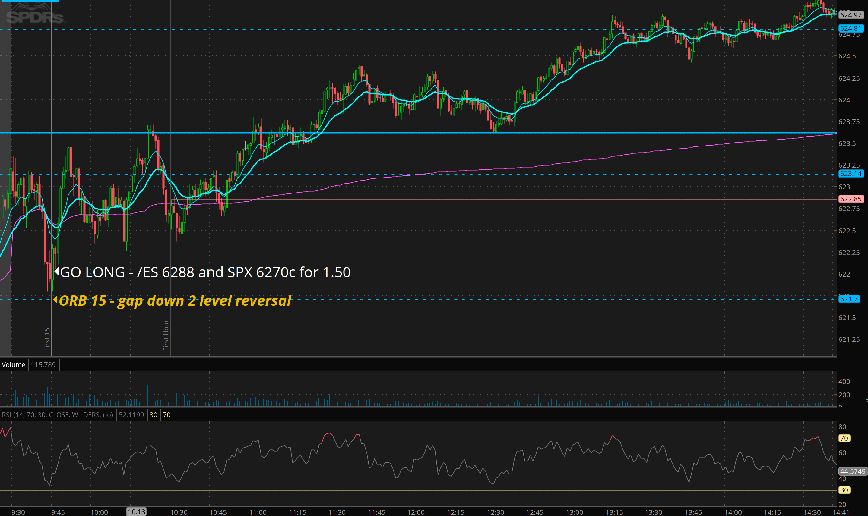868x516 pixels.
Task: Click the yellow 70 box in RSI header
Action: coord(167,415)
